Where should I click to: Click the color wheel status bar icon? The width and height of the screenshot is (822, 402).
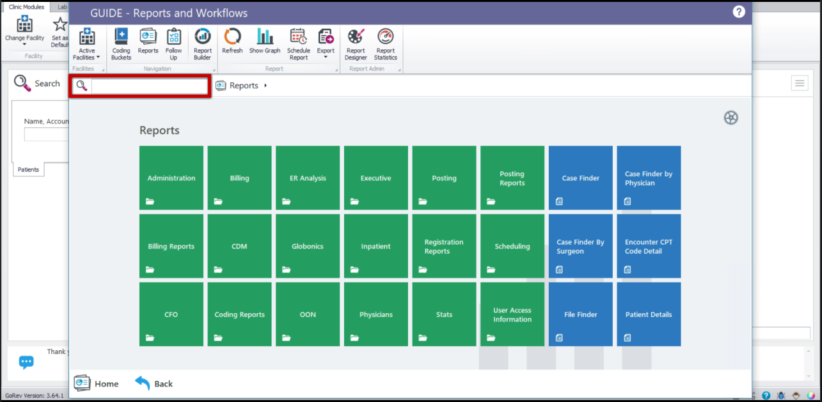click(811, 396)
